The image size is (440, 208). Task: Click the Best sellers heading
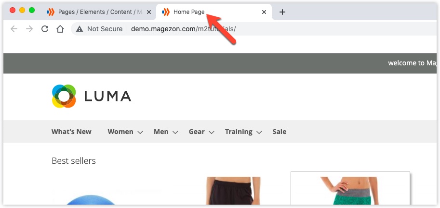coord(74,161)
